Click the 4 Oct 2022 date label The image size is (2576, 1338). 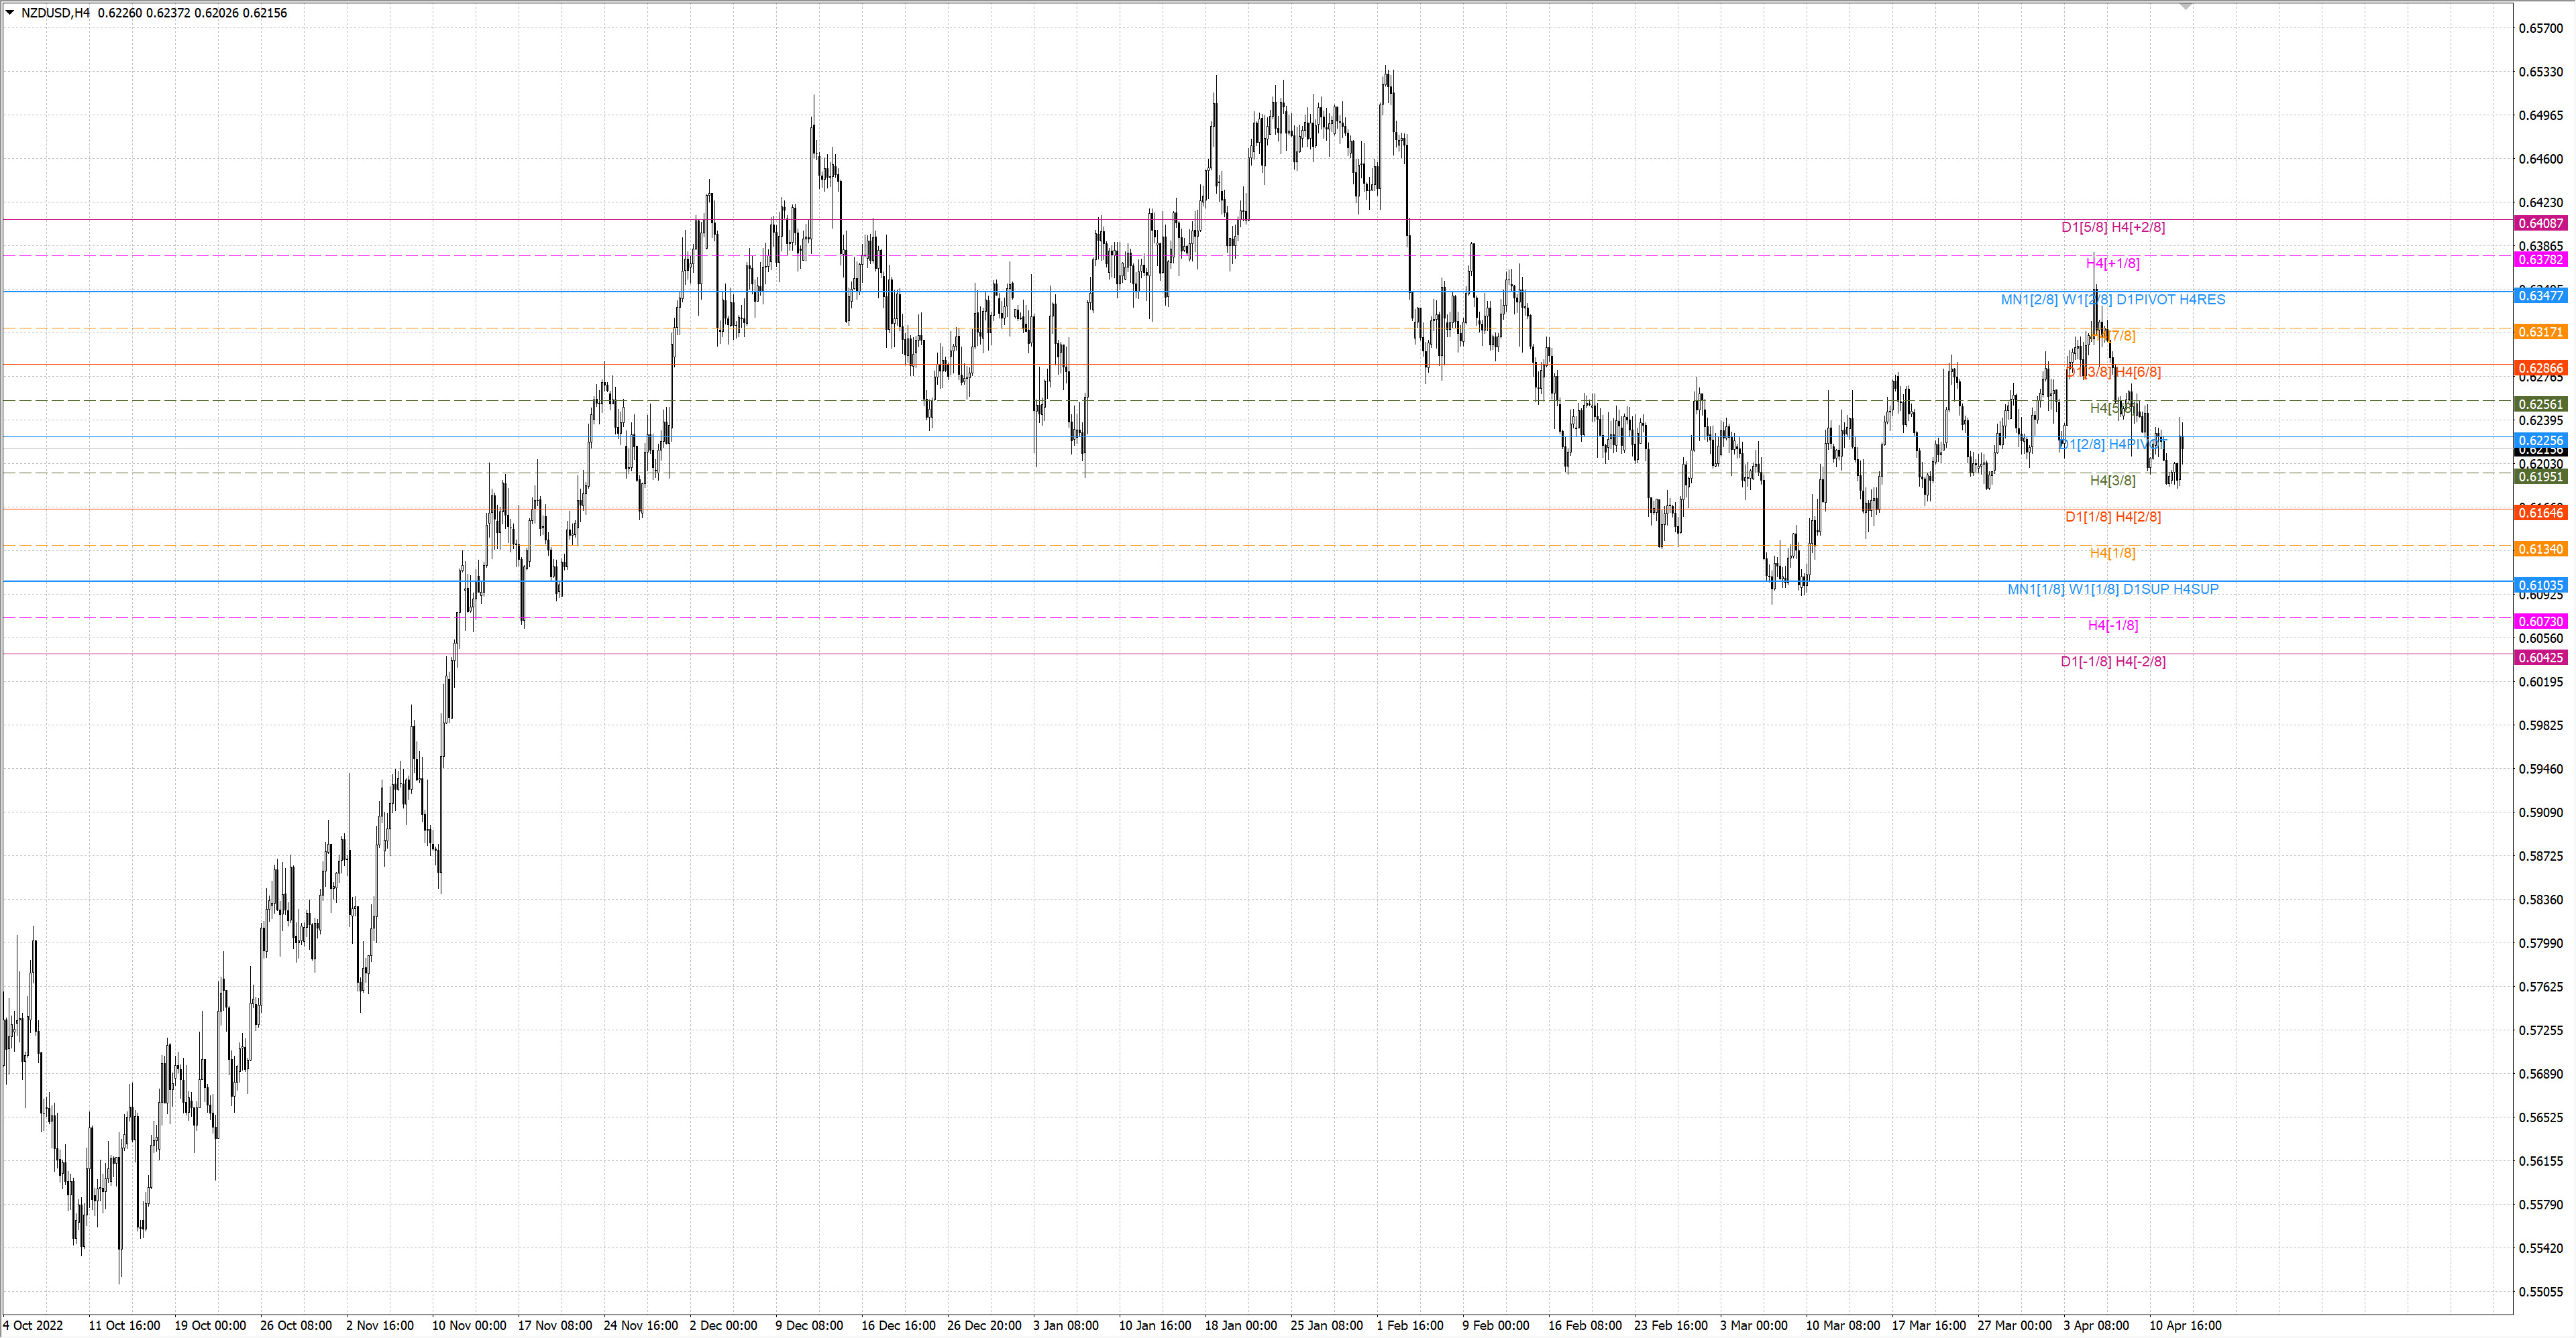[x=33, y=1325]
